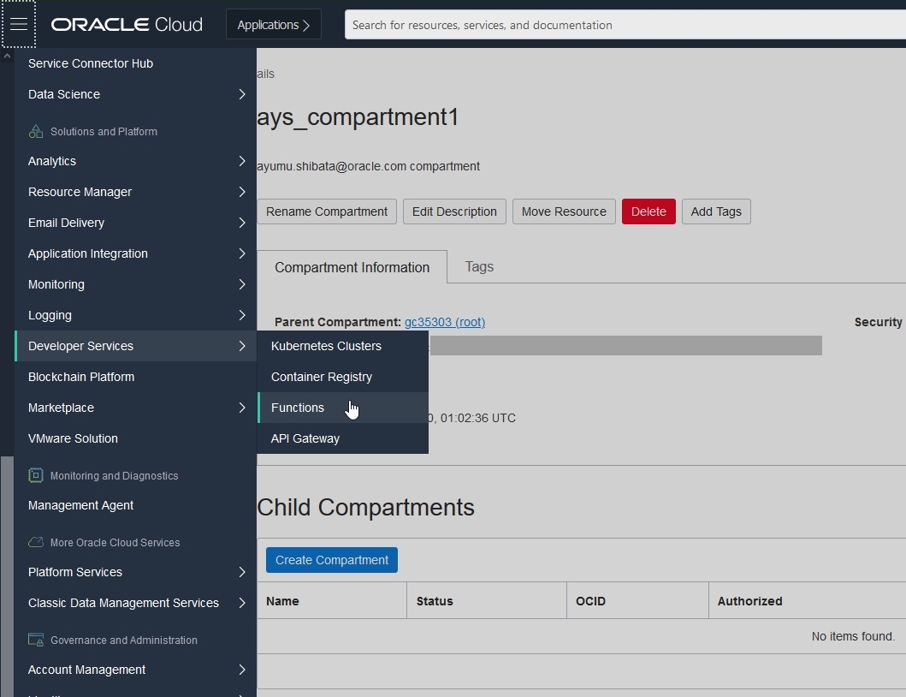Viewport: 906px width, 697px height.
Task: Click the Monitoring and Diagnostics section icon
Action: (x=36, y=475)
